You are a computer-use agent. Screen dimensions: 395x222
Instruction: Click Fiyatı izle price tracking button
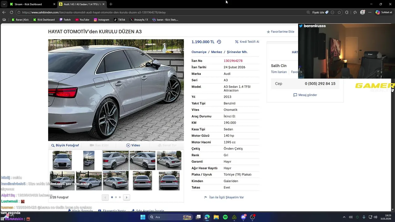point(320,12)
